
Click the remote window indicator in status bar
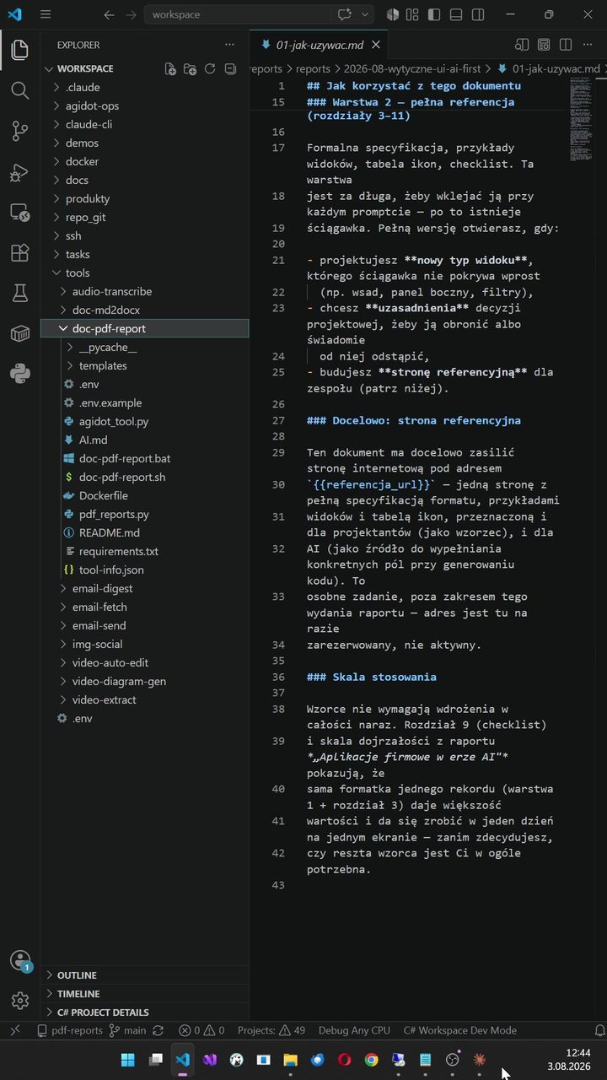[15, 1030]
